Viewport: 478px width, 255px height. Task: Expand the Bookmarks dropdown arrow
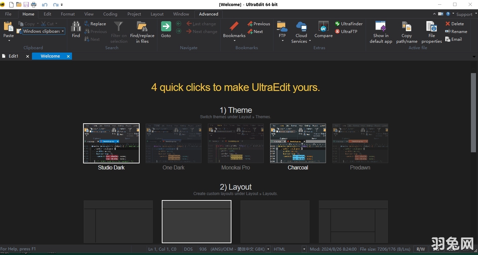coord(234,40)
